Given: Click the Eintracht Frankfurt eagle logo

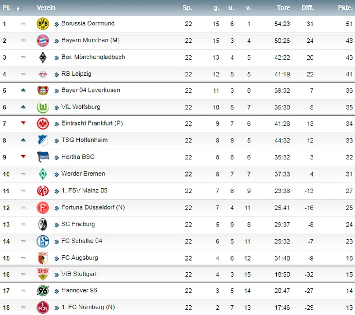Looking at the screenshot, I should (x=43, y=123).
